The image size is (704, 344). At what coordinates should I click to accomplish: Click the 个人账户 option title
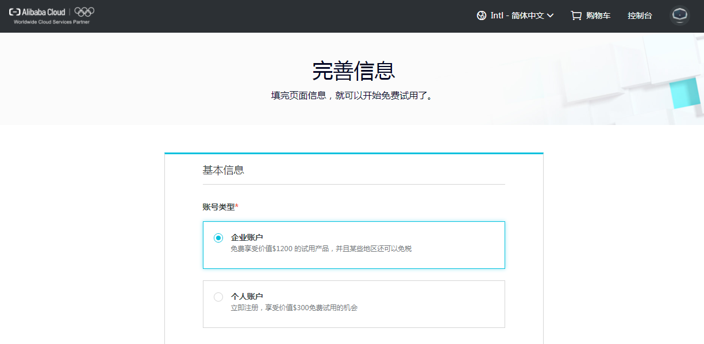coord(247,296)
